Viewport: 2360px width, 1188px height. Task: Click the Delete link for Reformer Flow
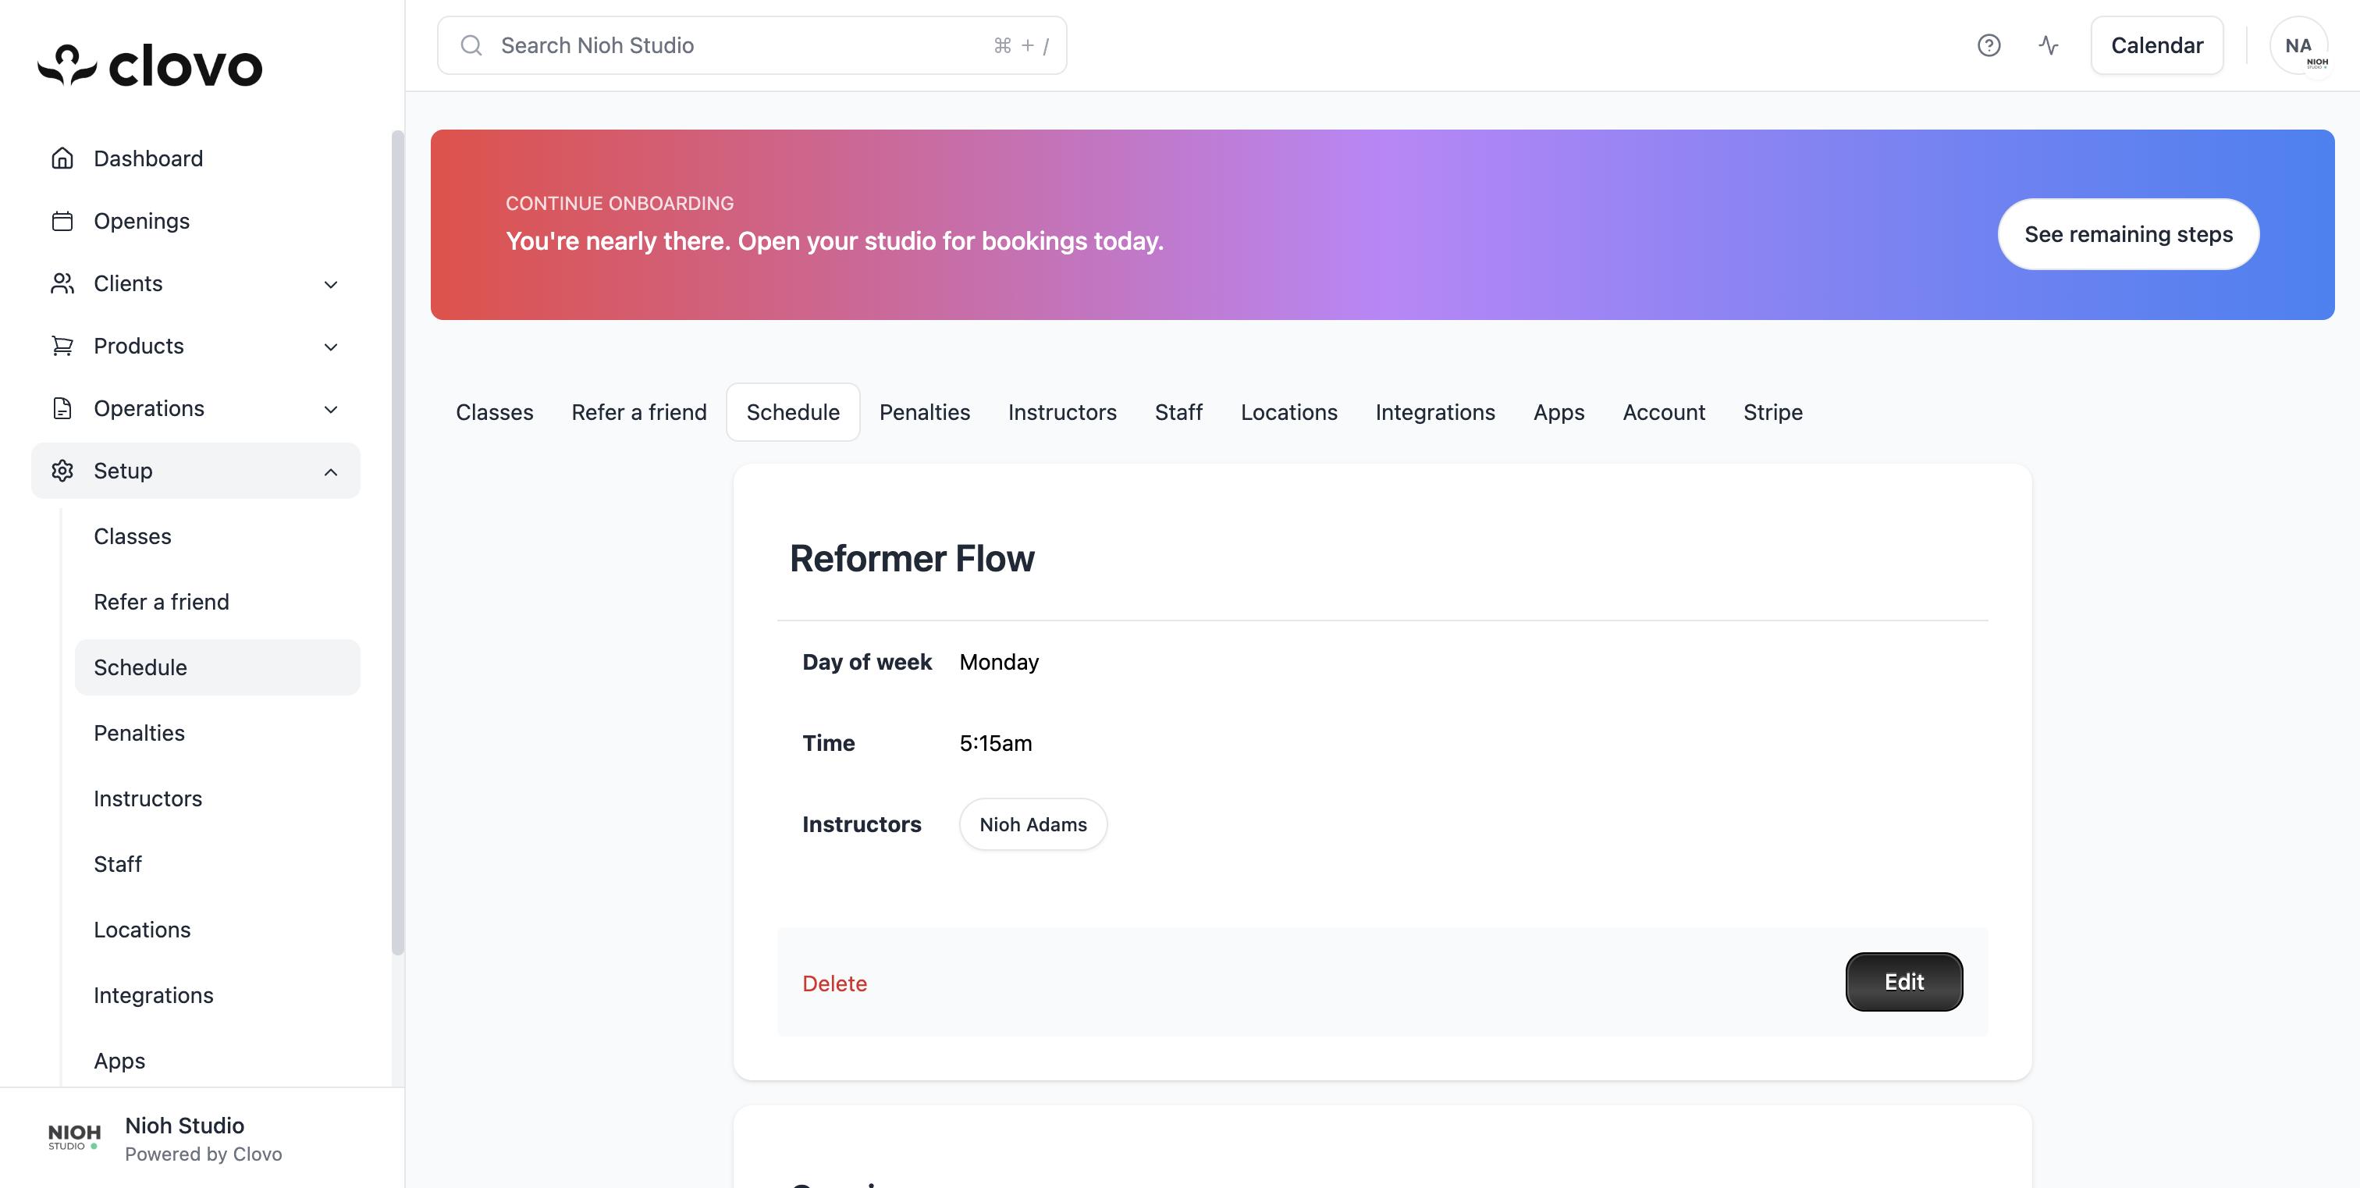[x=834, y=983]
